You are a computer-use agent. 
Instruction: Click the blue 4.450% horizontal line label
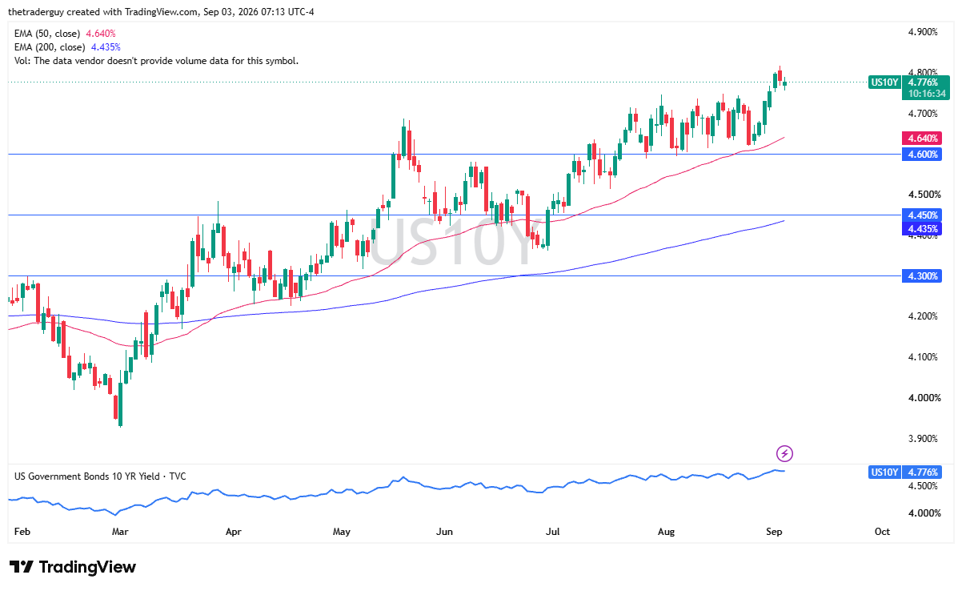(x=923, y=215)
